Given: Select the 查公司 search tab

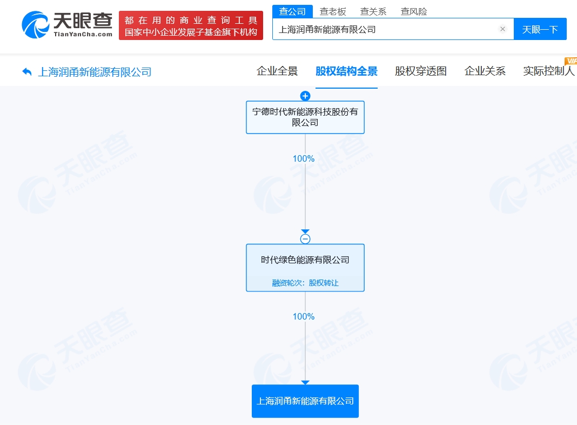Looking at the screenshot, I should (292, 11).
